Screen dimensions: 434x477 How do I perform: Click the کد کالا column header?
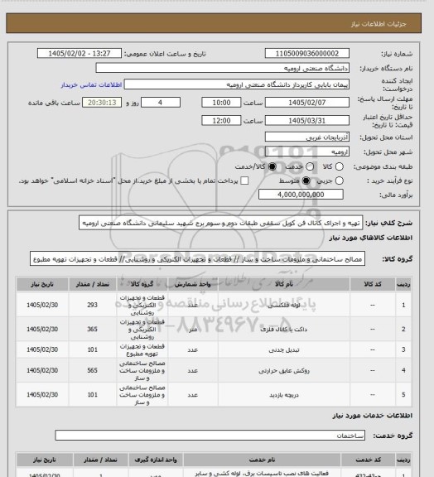click(373, 284)
